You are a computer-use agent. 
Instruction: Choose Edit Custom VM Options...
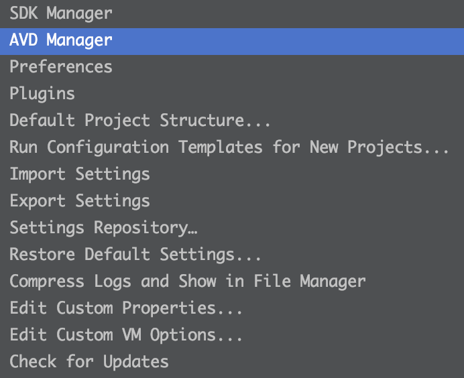pos(232,335)
